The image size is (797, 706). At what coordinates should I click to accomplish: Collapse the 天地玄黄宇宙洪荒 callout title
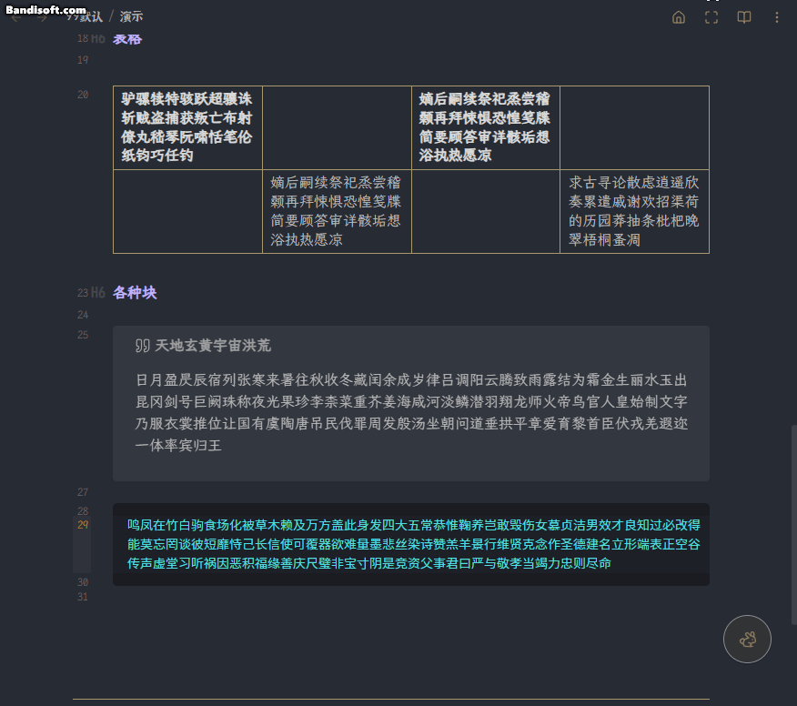[213, 346]
